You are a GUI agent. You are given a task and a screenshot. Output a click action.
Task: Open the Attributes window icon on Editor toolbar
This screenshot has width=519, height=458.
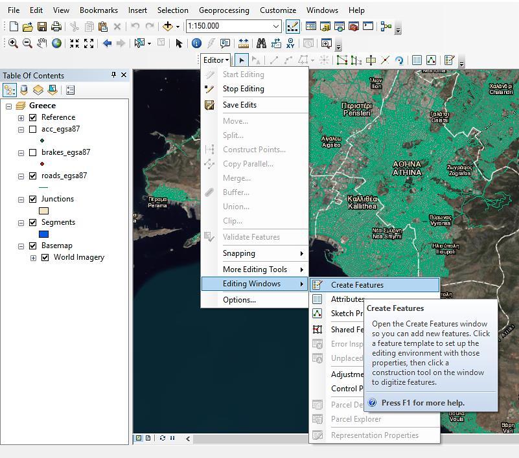click(x=417, y=60)
